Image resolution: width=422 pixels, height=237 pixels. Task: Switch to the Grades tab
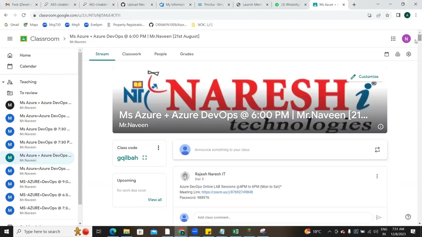187,54
